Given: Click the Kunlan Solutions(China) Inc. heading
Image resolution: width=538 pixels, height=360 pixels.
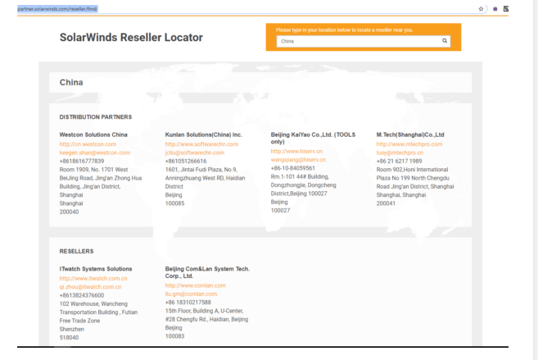Looking at the screenshot, I should tap(204, 134).
